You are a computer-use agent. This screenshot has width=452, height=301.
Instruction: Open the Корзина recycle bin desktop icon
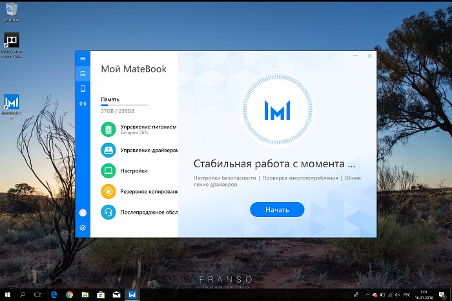point(12,12)
